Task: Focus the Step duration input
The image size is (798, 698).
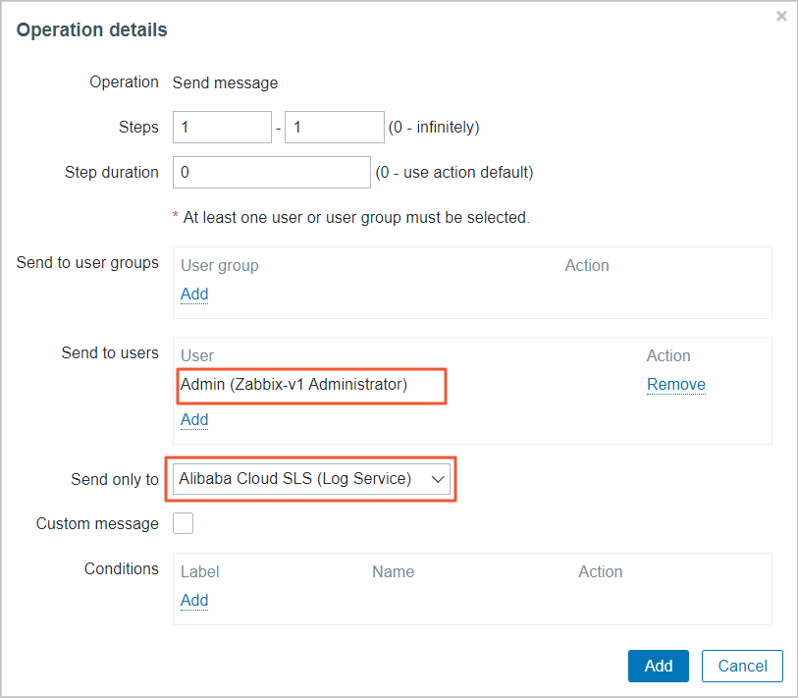Action: pos(272,173)
